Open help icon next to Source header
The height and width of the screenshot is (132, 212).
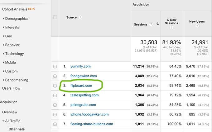pos(80,17)
